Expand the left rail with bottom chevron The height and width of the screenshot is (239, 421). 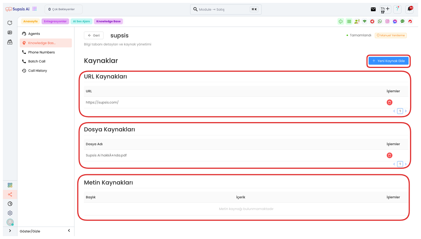[x=10, y=231]
